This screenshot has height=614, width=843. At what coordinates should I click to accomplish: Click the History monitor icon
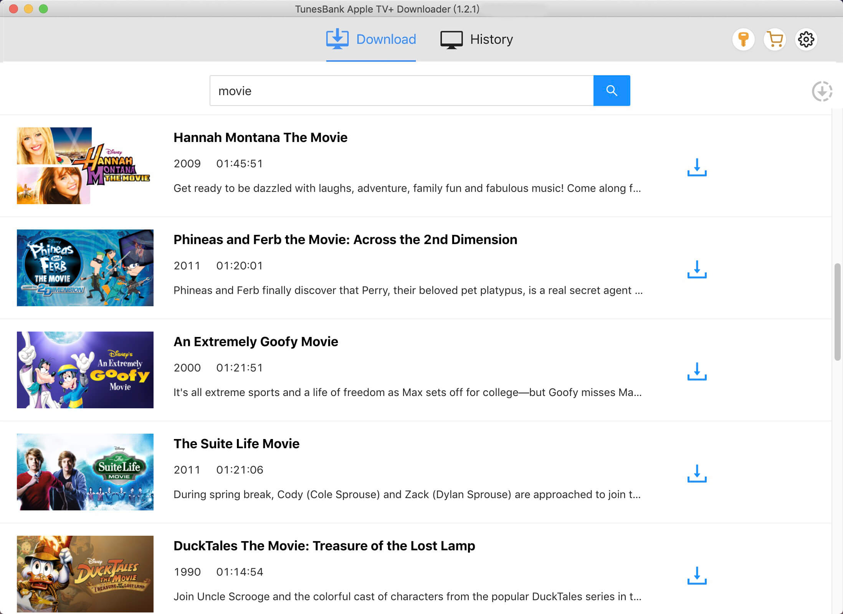point(451,39)
